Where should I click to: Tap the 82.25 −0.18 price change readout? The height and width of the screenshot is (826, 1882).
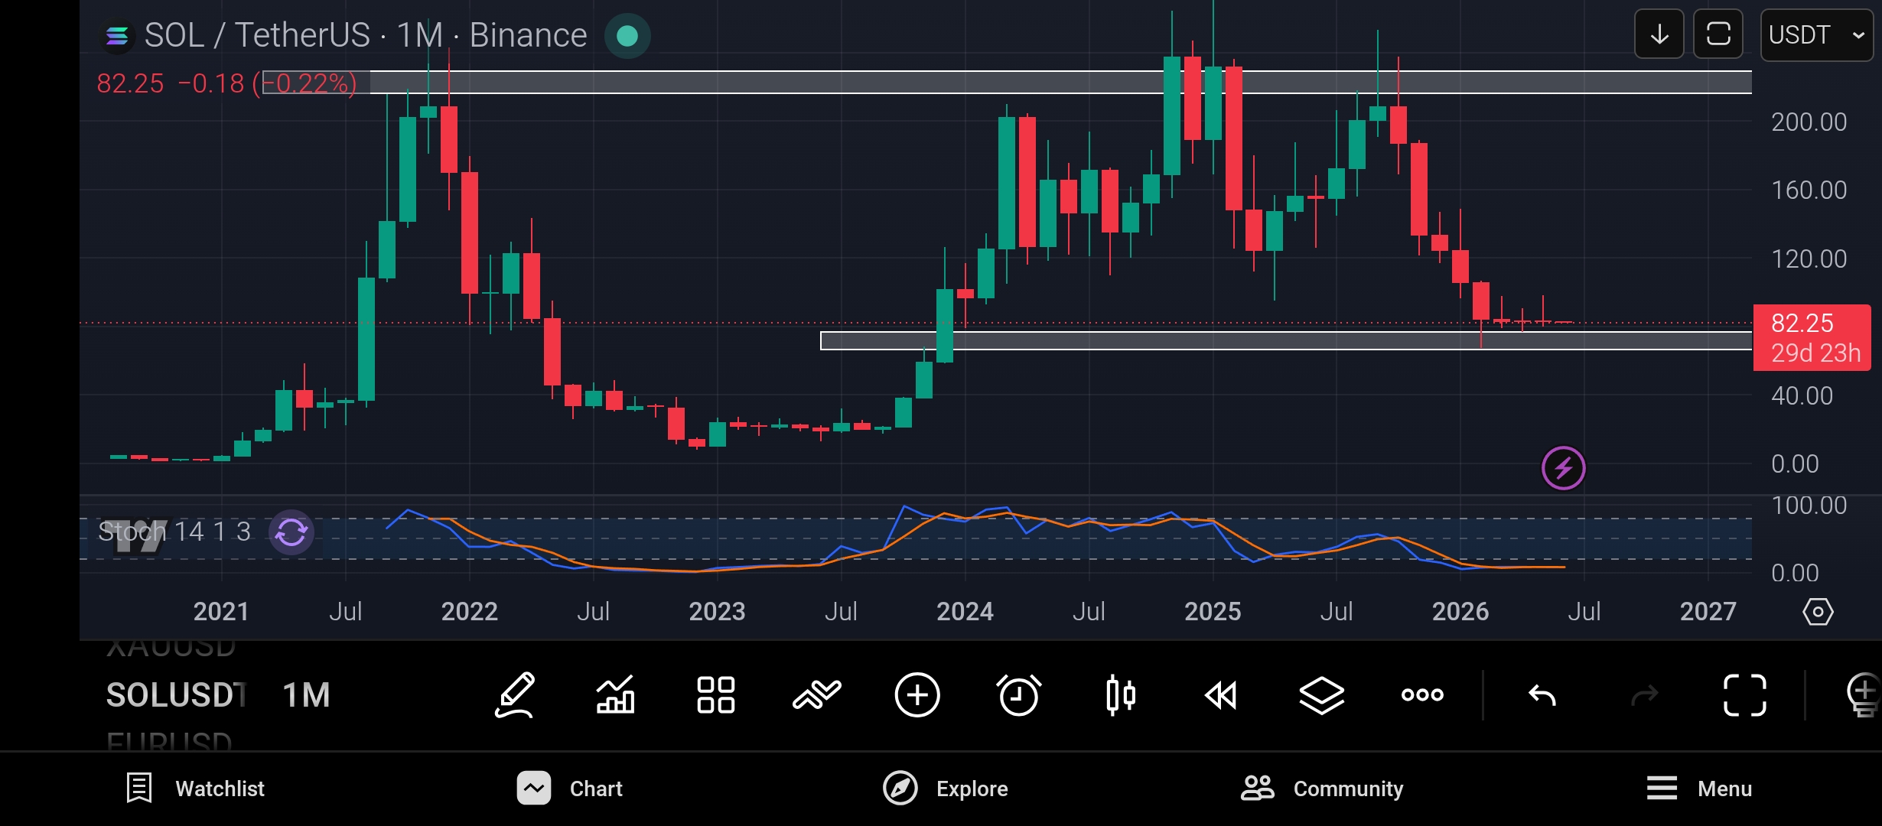tap(226, 83)
